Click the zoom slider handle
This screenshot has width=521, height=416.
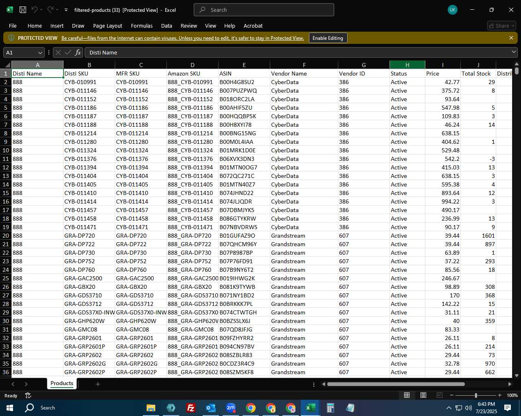click(475, 395)
